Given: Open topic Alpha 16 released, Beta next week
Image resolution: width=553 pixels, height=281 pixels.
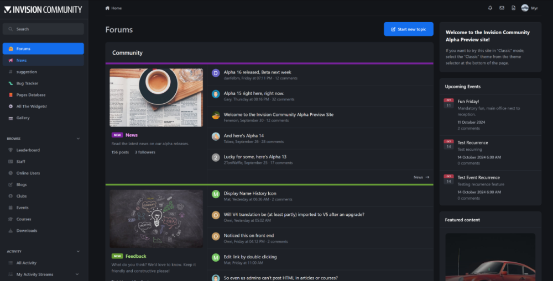Looking at the screenshot, I should click(258, 72).
